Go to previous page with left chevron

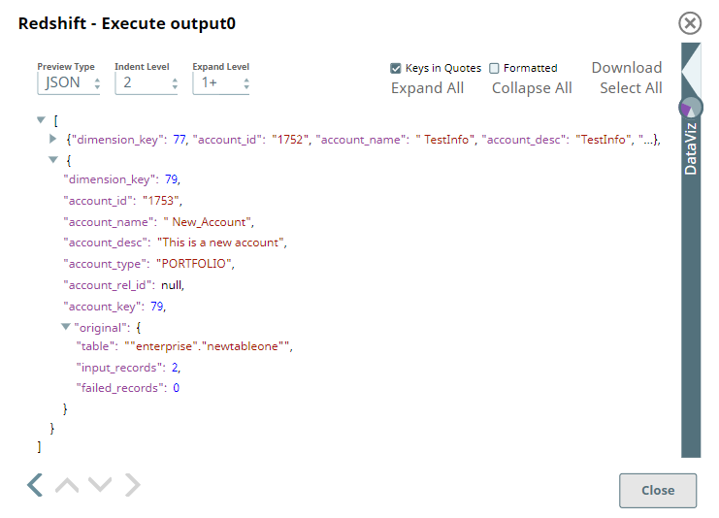pos(35,485)
